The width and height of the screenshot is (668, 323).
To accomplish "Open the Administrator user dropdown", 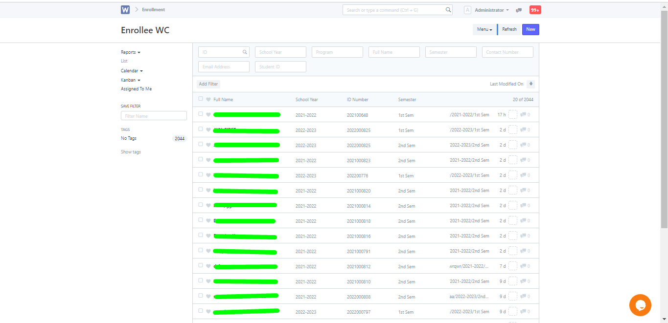I will pos(492,10).
